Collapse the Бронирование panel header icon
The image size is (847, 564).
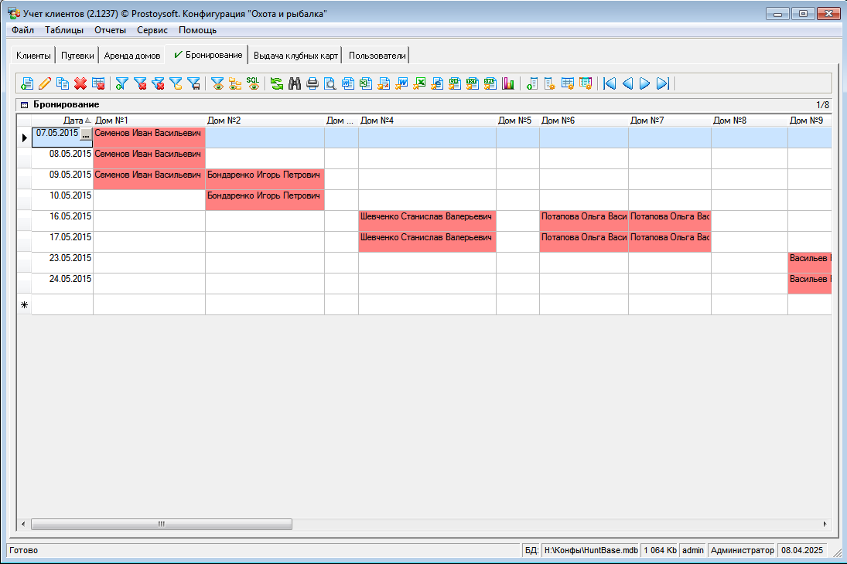24,104
